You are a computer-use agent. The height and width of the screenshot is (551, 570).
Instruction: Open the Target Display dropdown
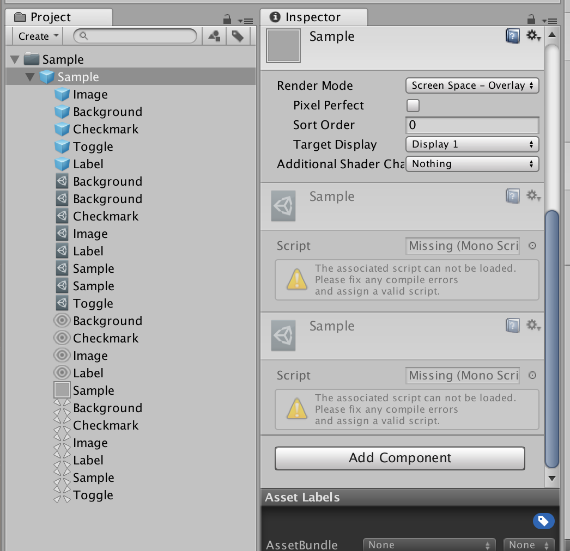click(x=472, y=144)
